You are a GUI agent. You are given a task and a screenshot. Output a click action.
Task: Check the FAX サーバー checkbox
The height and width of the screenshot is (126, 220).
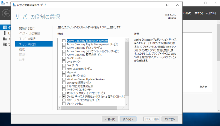click(64, 65)
